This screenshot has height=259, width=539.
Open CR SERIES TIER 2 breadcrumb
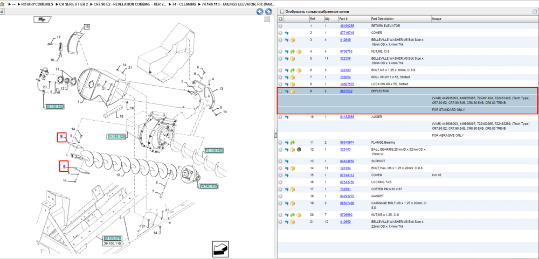[73, 4]
